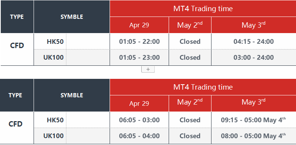
Task: Select the 06:05 - 03:00 cell
Action: pyautogui.click(x=139, y=120)
